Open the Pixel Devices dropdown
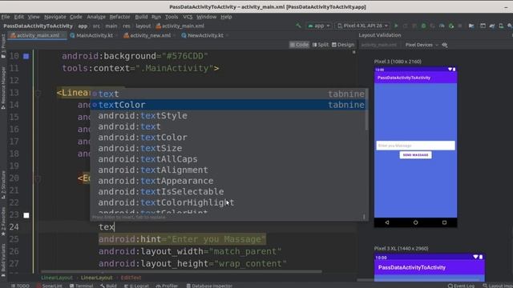This screenshot has width=513, height=288. click(x=422, y=45)
